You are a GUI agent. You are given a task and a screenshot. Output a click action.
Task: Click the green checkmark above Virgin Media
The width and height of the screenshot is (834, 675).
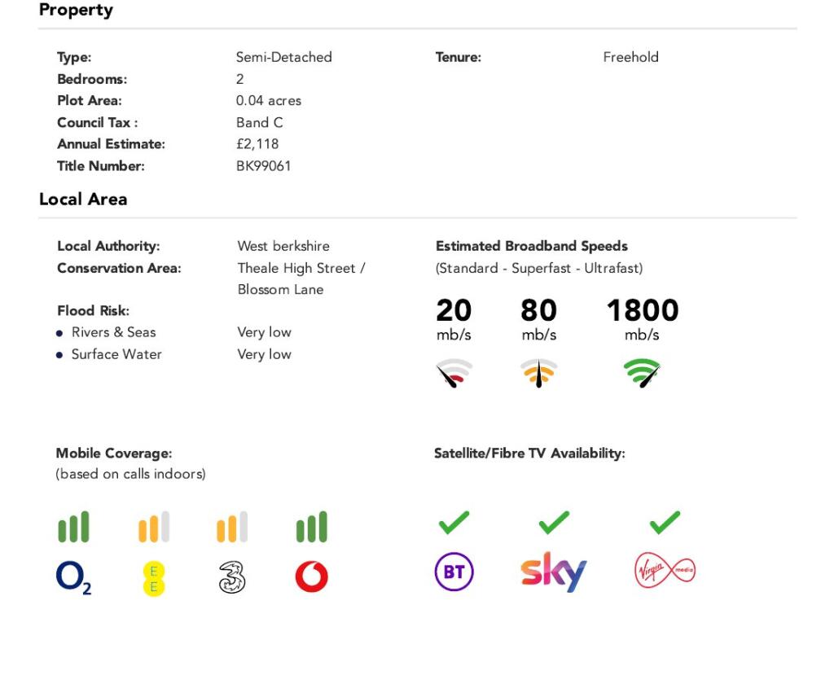(665, 523)
